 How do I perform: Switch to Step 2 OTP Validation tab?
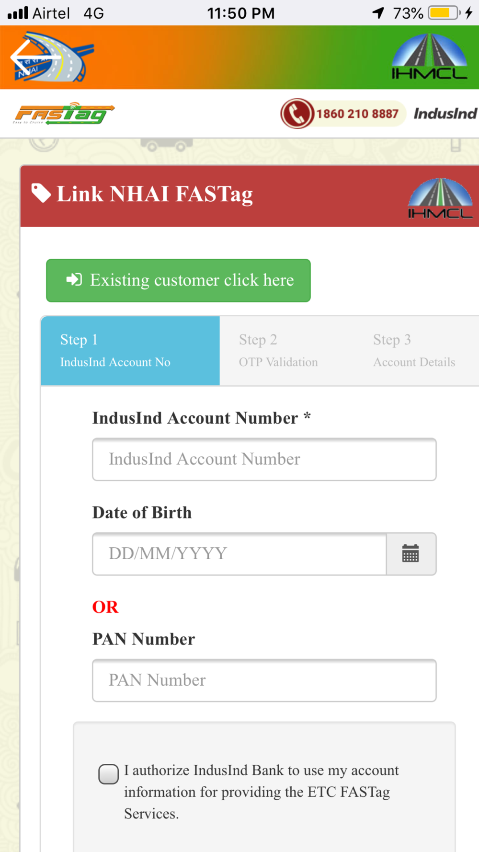[x=278, y=351]
